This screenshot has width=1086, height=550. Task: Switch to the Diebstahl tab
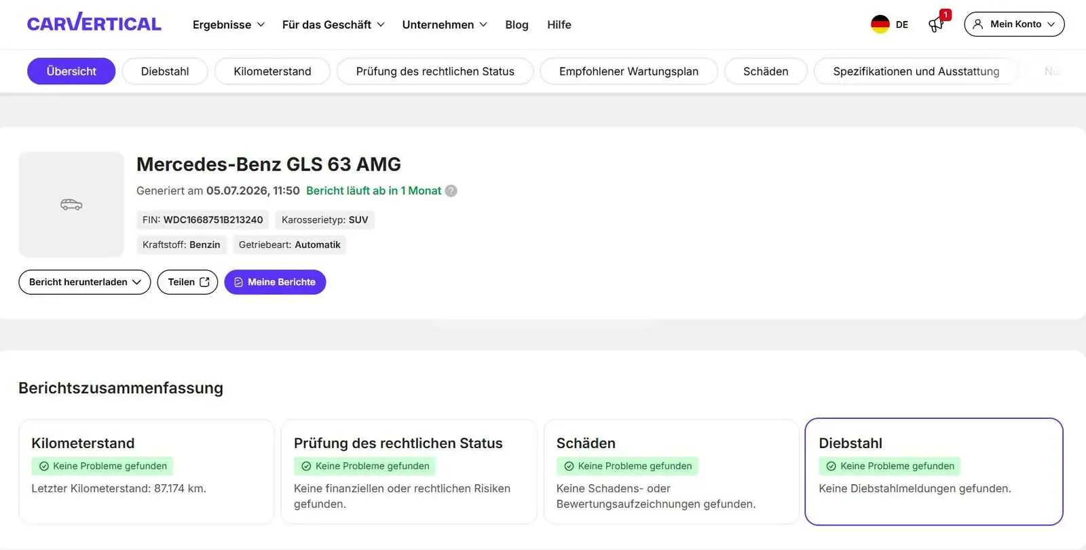tap(165, 71)
